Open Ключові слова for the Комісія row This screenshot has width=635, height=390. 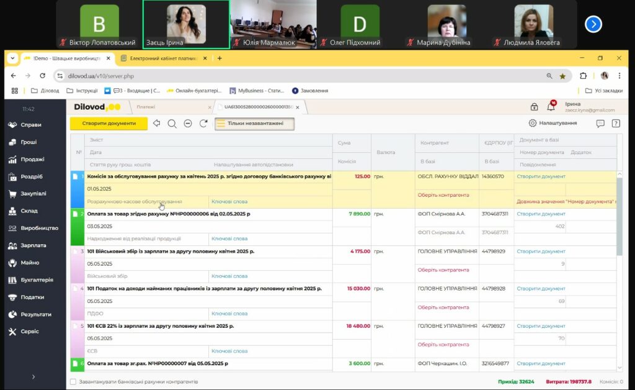tap(229, 201)
